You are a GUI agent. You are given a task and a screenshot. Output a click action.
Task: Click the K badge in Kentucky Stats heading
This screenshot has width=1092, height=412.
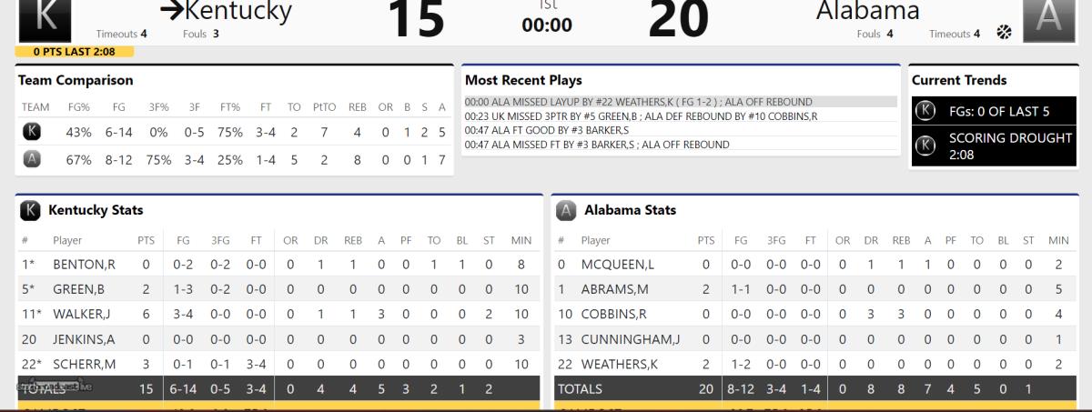point(30,211)
